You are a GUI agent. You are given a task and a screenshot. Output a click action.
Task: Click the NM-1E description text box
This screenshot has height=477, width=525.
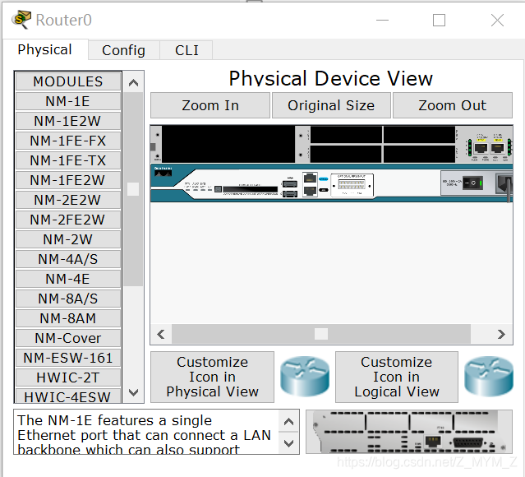(x=146, y=432)
